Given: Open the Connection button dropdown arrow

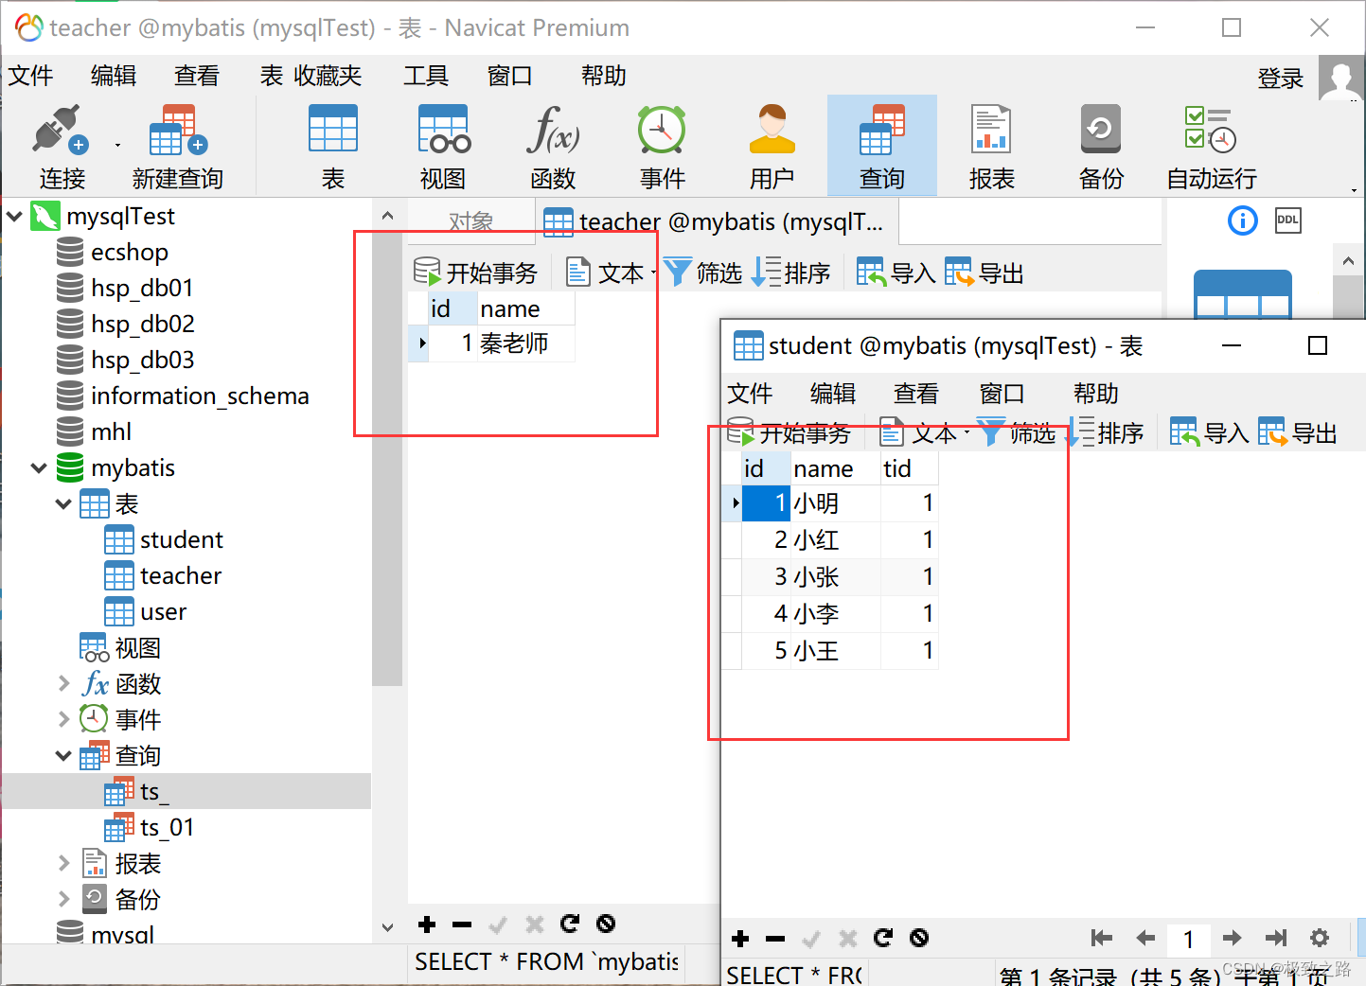Looking at the screenshot, I should coord(117,145).
